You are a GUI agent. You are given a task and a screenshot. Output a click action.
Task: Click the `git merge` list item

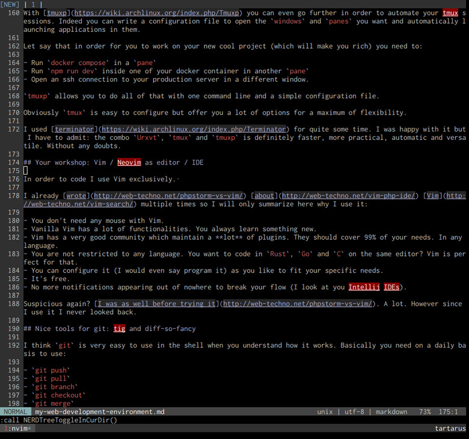[x=53, y=404]
